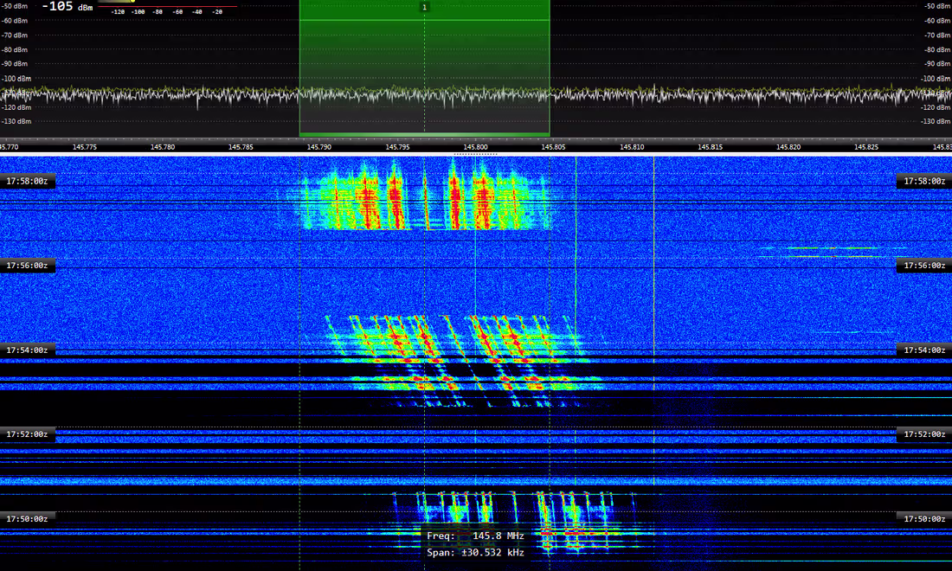Viewport: 952px width, 571px height.
Task: Click the dotted splitter handle above the waterfall
Action: [475, 154]
